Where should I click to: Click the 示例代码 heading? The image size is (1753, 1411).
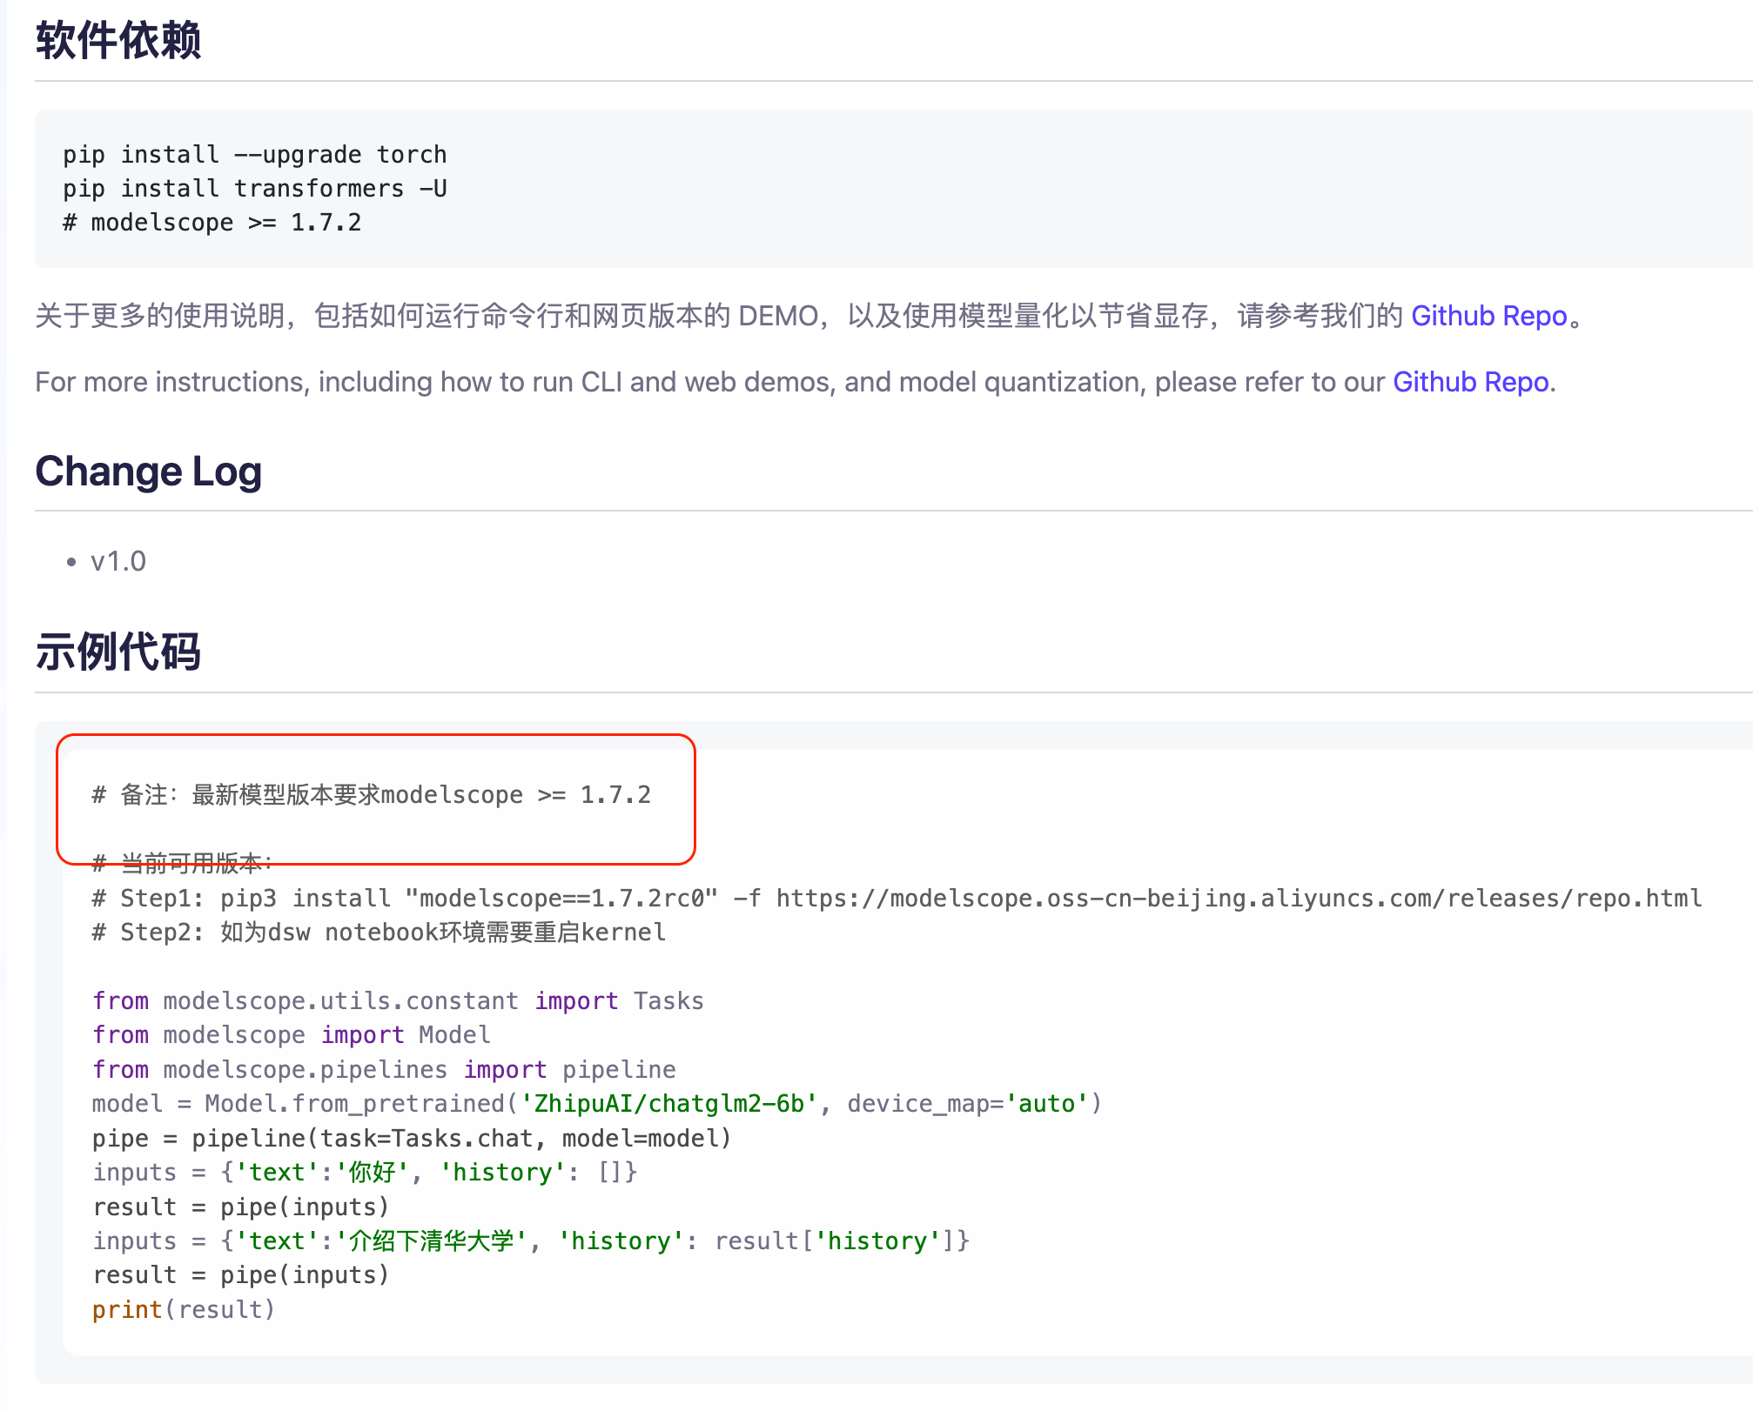[x=118, y=652]
